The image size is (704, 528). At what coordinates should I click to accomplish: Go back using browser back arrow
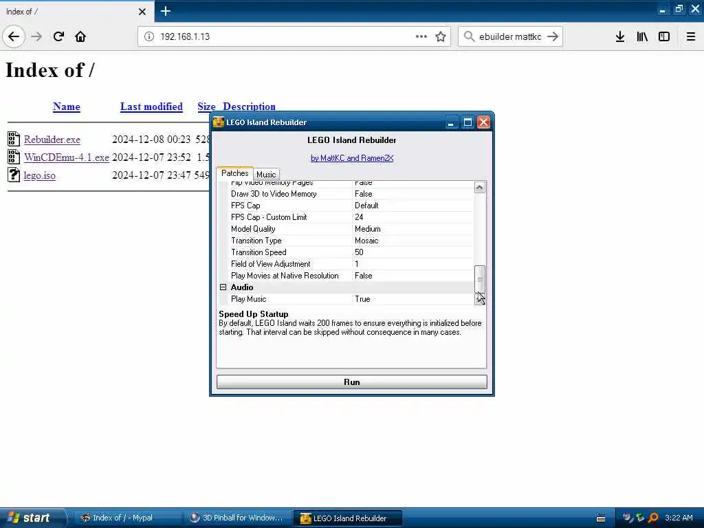(14, 36)
